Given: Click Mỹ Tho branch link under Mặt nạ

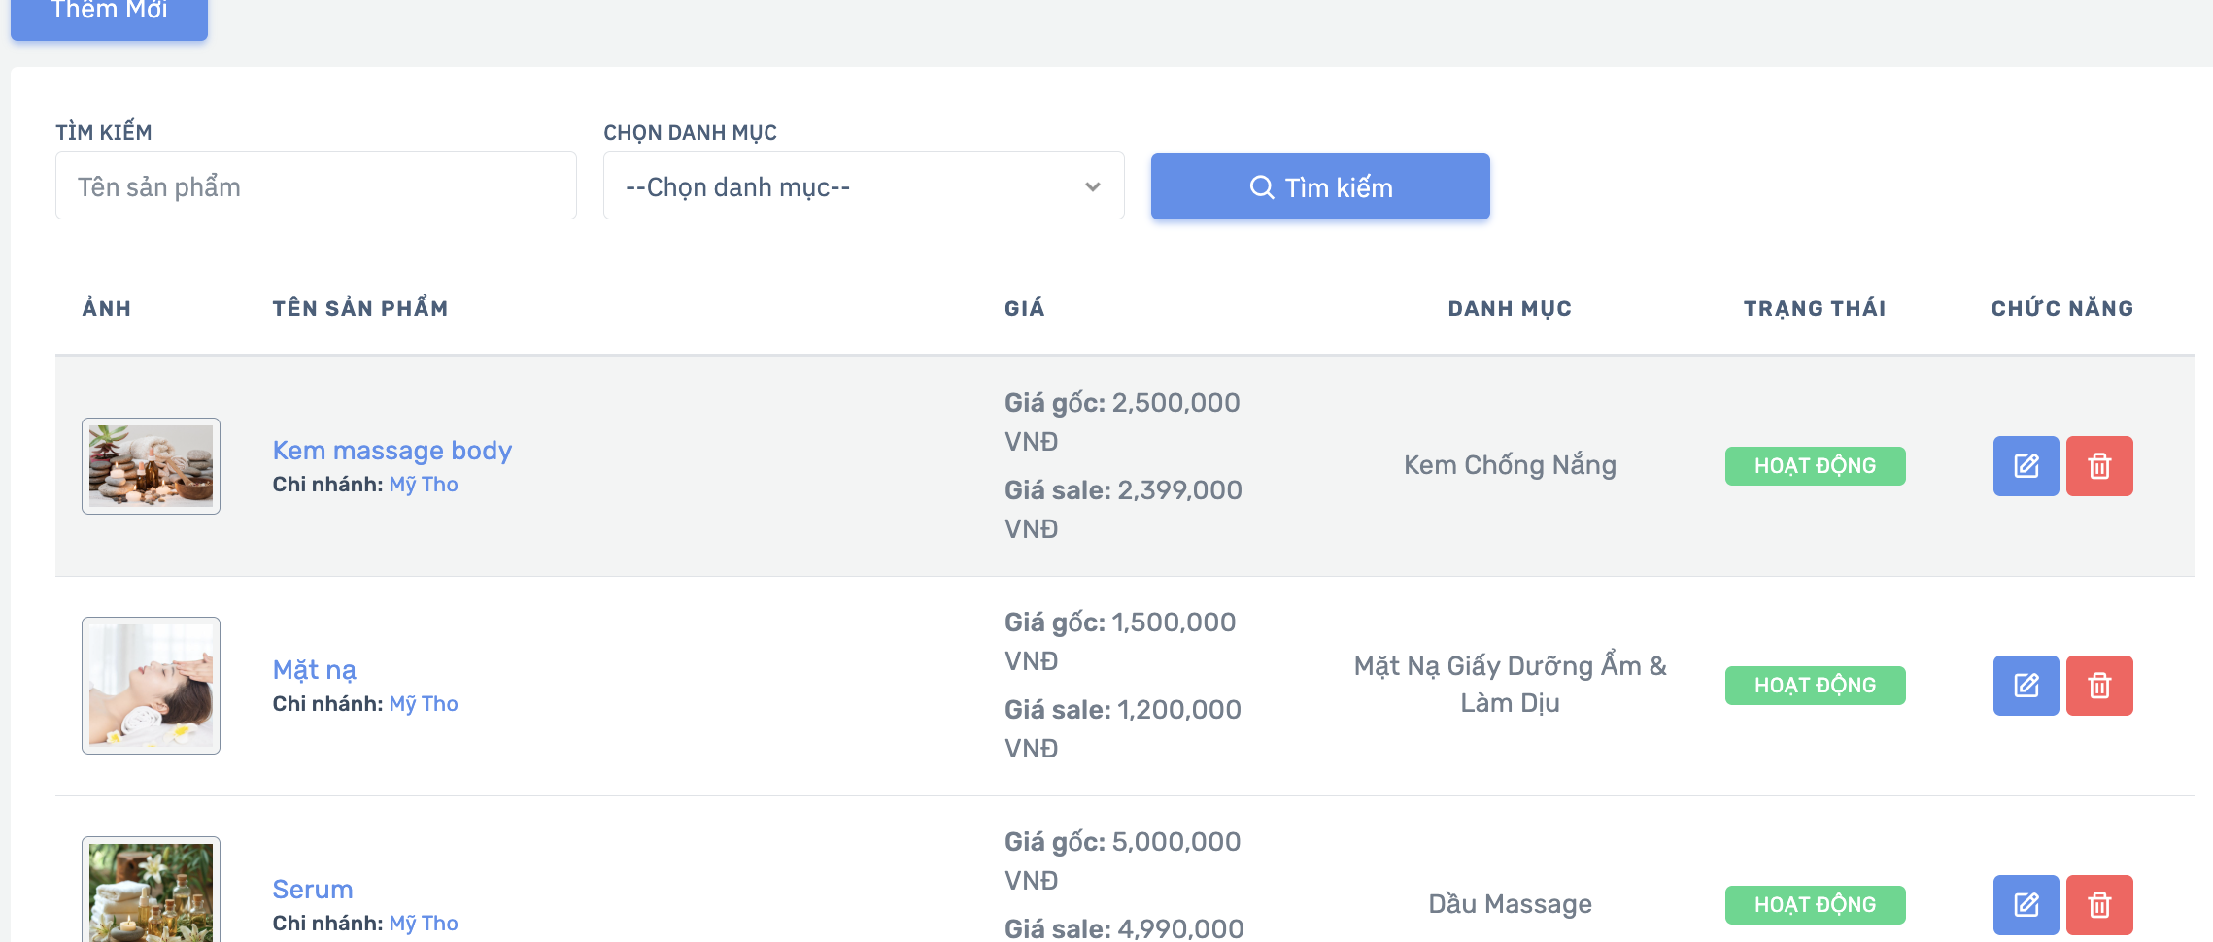Looking at the screenshot, I should [x=424, y=704].
